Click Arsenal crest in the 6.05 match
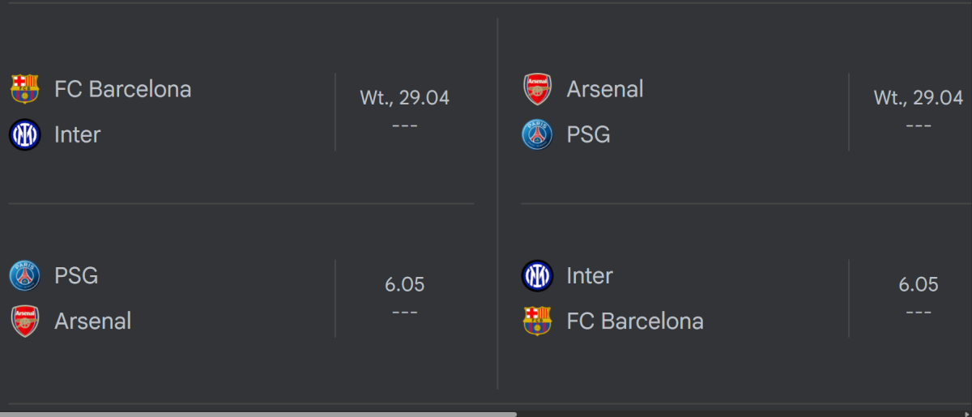The width and height of the screenshot is (972, 417). [x=24, y=321]
